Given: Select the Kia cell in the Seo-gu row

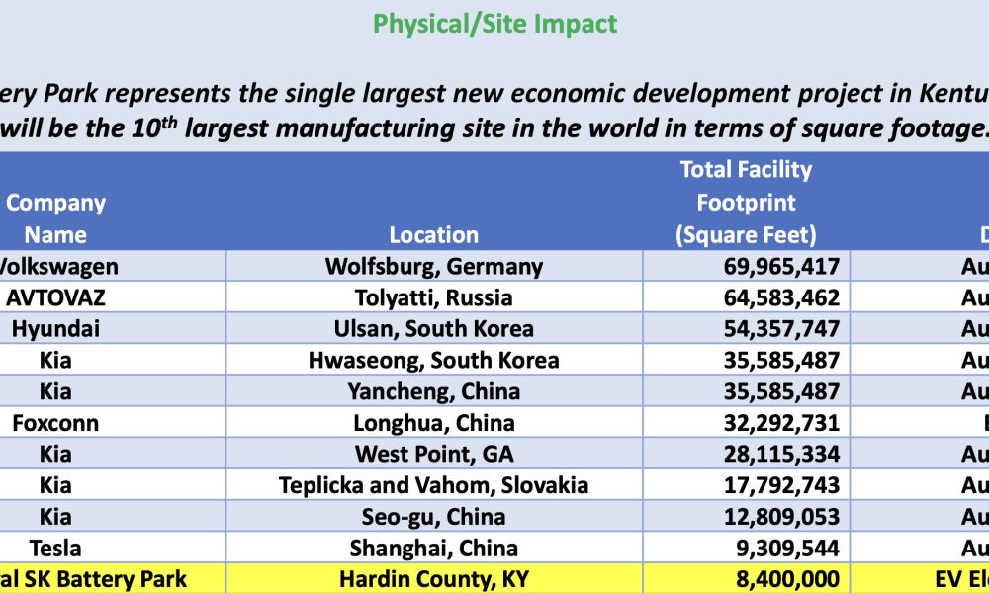Looking at the screenshot, I should tap(113, 516).
